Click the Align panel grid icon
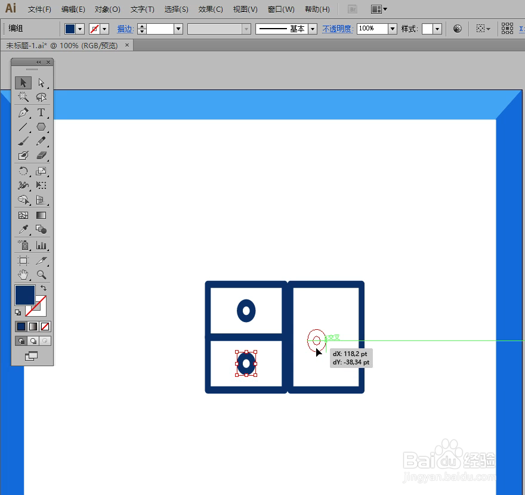This screenshot has width=525, height=495. 507,29
